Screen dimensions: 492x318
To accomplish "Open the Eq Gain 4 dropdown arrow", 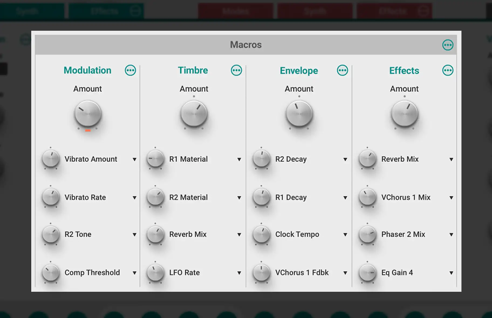I will pos(451,273).
